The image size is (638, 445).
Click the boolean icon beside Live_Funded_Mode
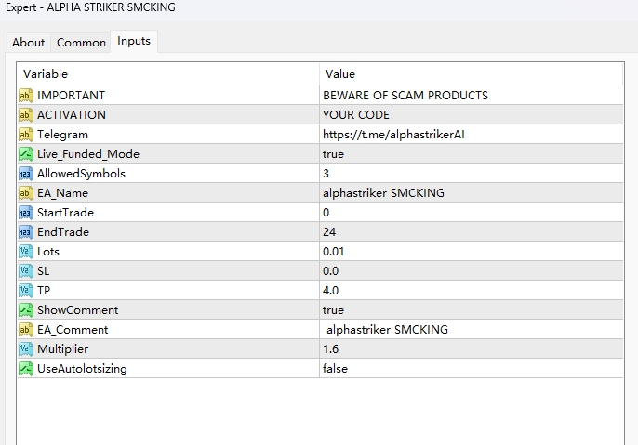(26, 153)
